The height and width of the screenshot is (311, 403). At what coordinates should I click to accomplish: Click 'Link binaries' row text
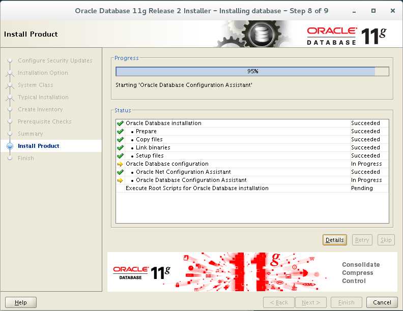(153, 147)
